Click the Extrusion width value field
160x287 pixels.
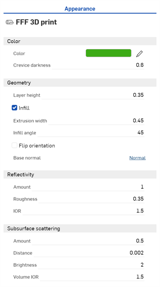click(96, 121)
